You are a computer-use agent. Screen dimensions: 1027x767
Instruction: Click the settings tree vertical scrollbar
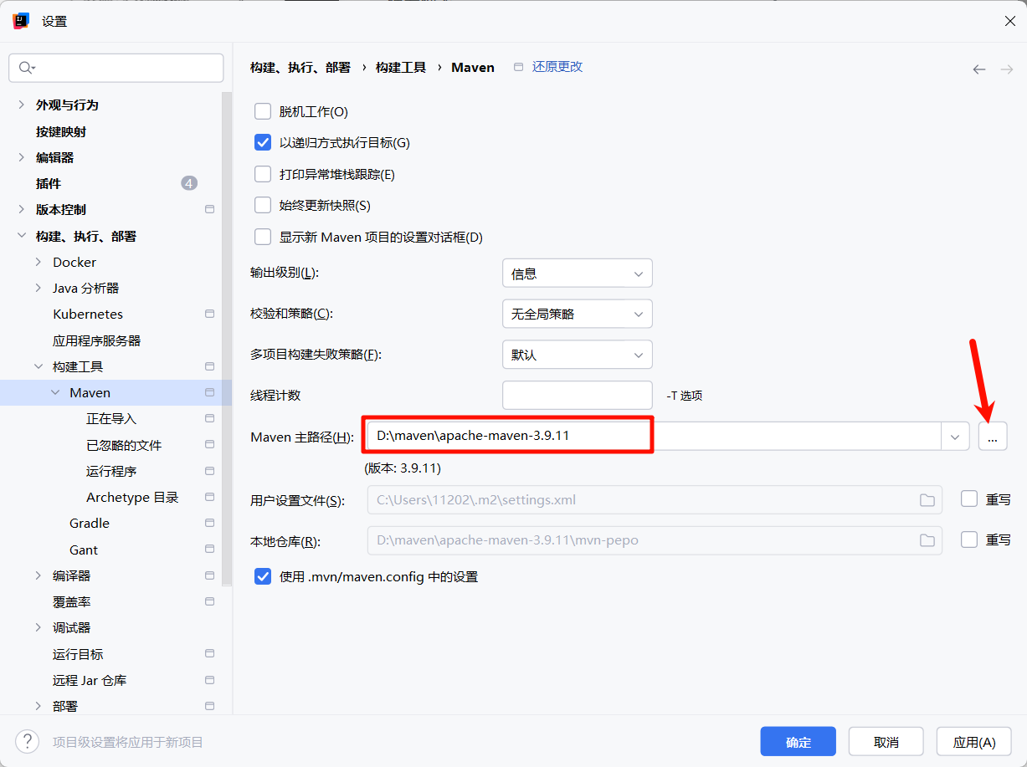pos(227,338)
